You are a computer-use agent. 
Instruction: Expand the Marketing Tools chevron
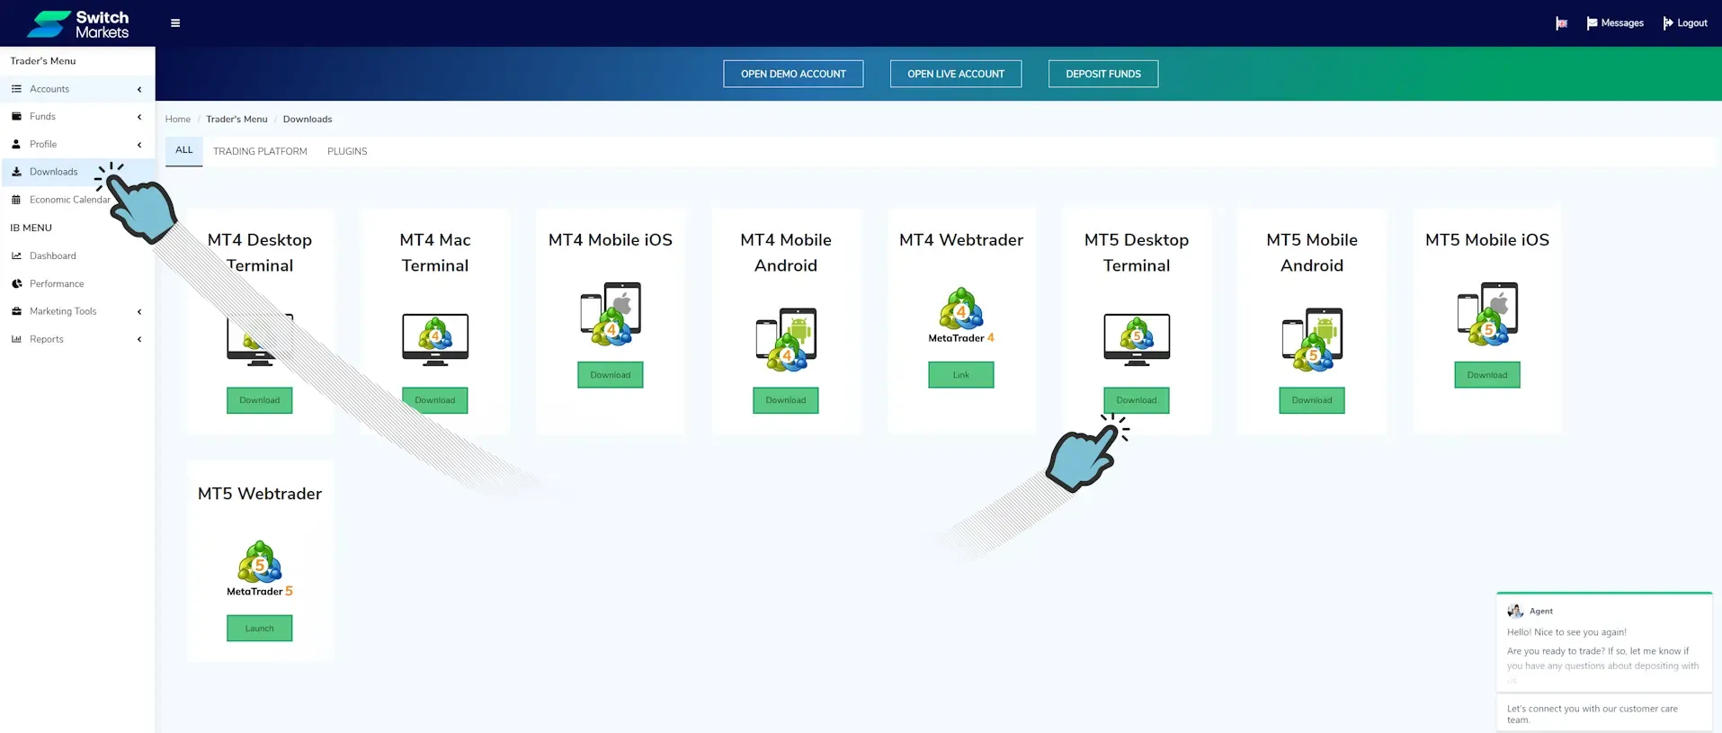(x=139, y=312)
